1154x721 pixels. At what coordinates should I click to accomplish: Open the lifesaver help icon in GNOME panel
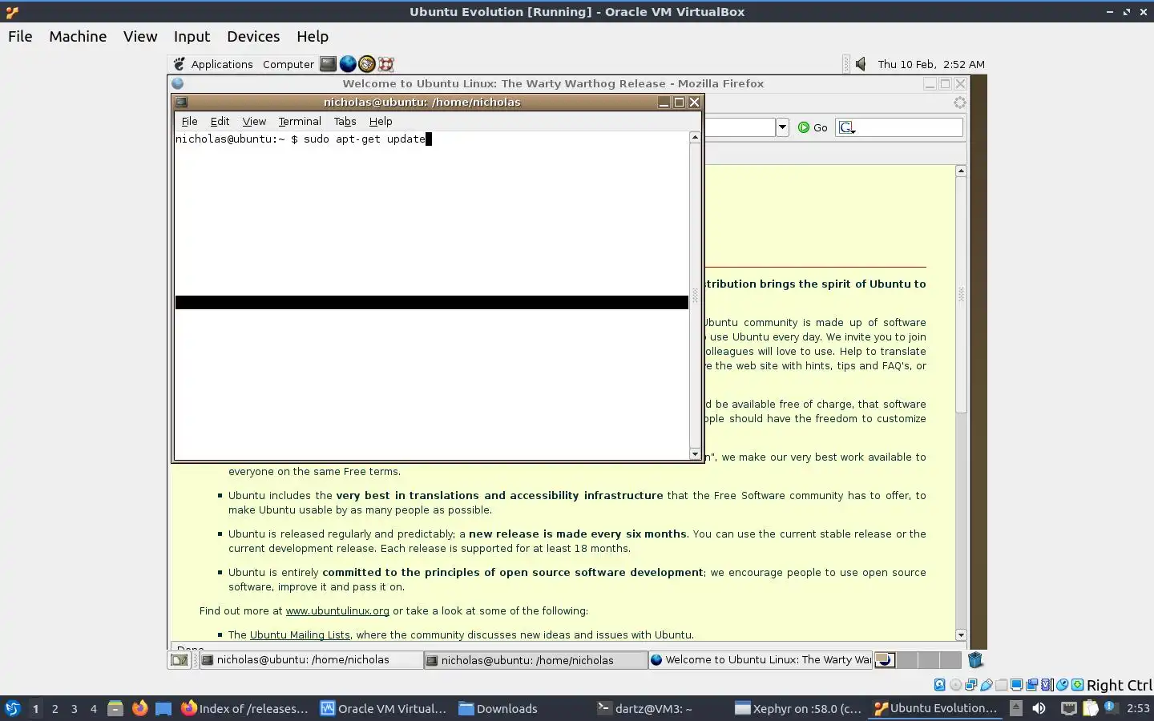coord(386,64)
